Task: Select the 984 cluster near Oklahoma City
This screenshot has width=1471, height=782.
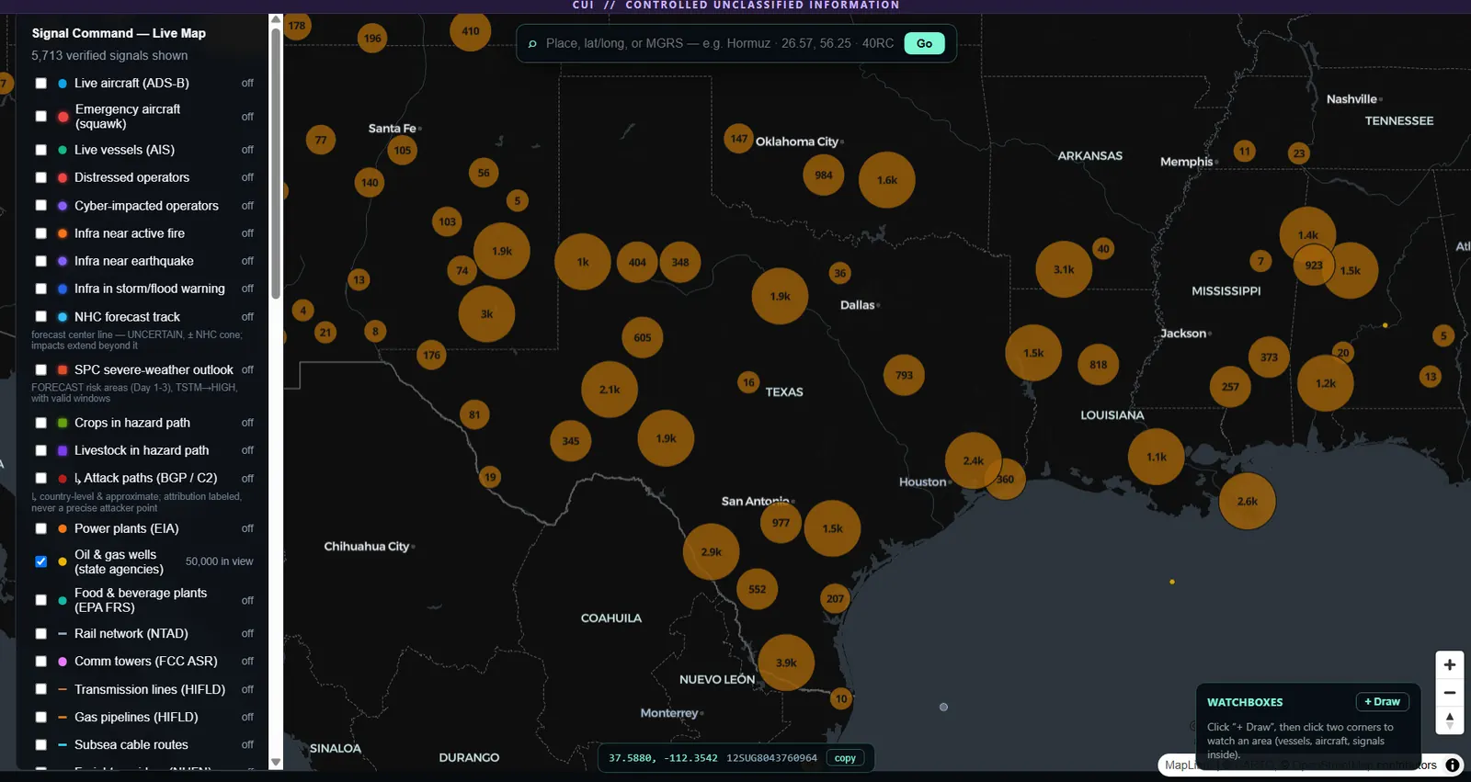Action: 824,176
